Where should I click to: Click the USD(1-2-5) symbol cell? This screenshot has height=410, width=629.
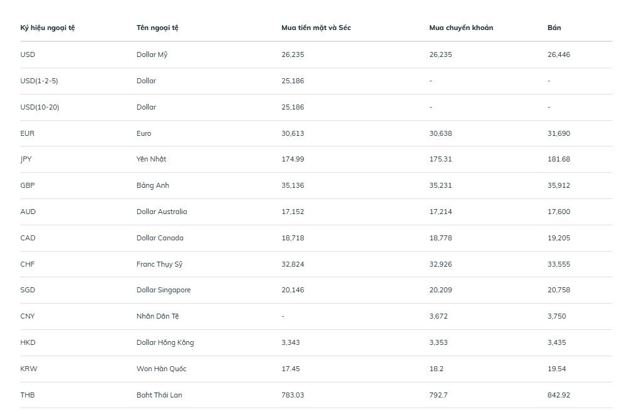click(39, 81)
